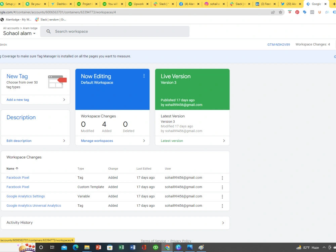
Task: Switch to the Dashboard browser tab
Action: [x=62, y=4]
